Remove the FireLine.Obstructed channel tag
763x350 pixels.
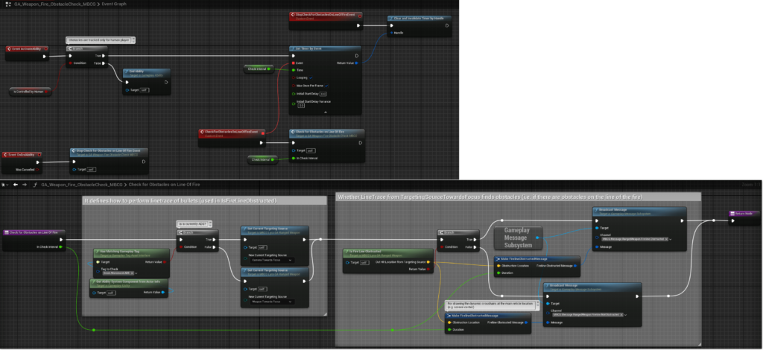click(x=667, y=239)
